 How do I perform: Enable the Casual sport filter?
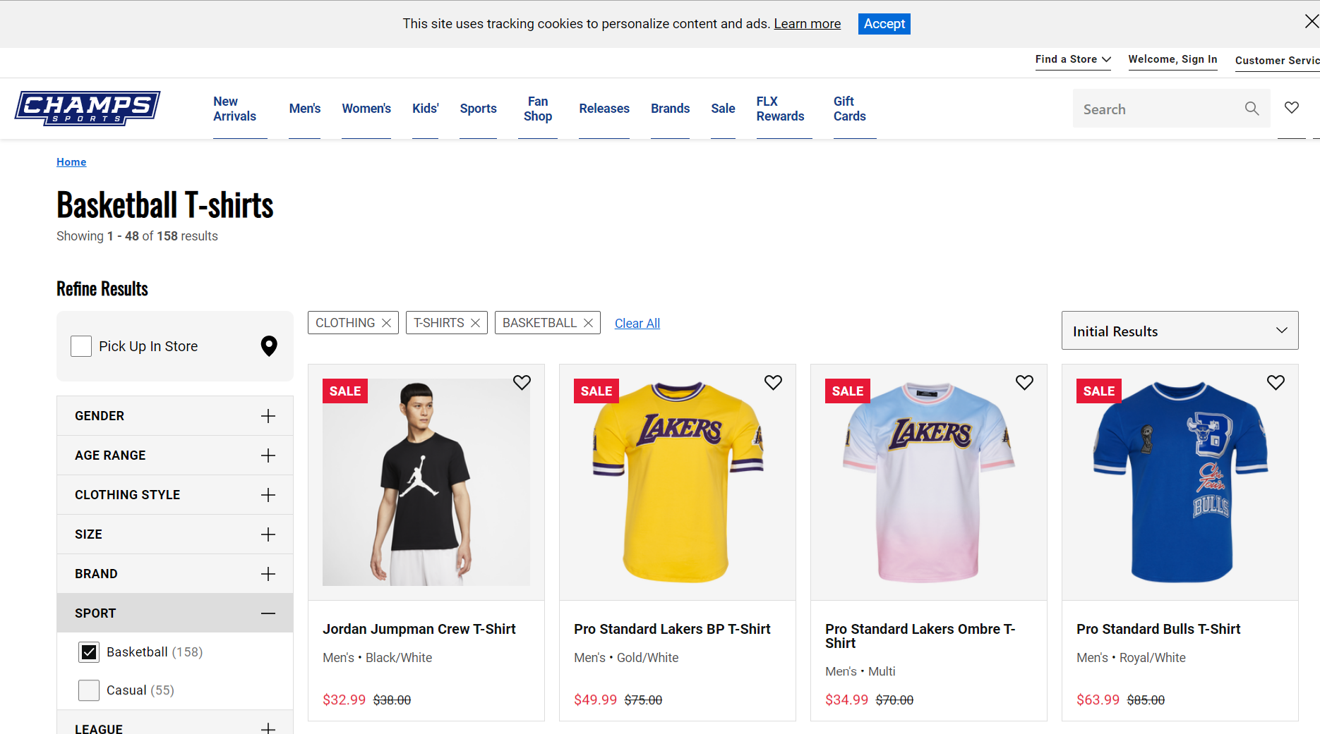point(89,690)
